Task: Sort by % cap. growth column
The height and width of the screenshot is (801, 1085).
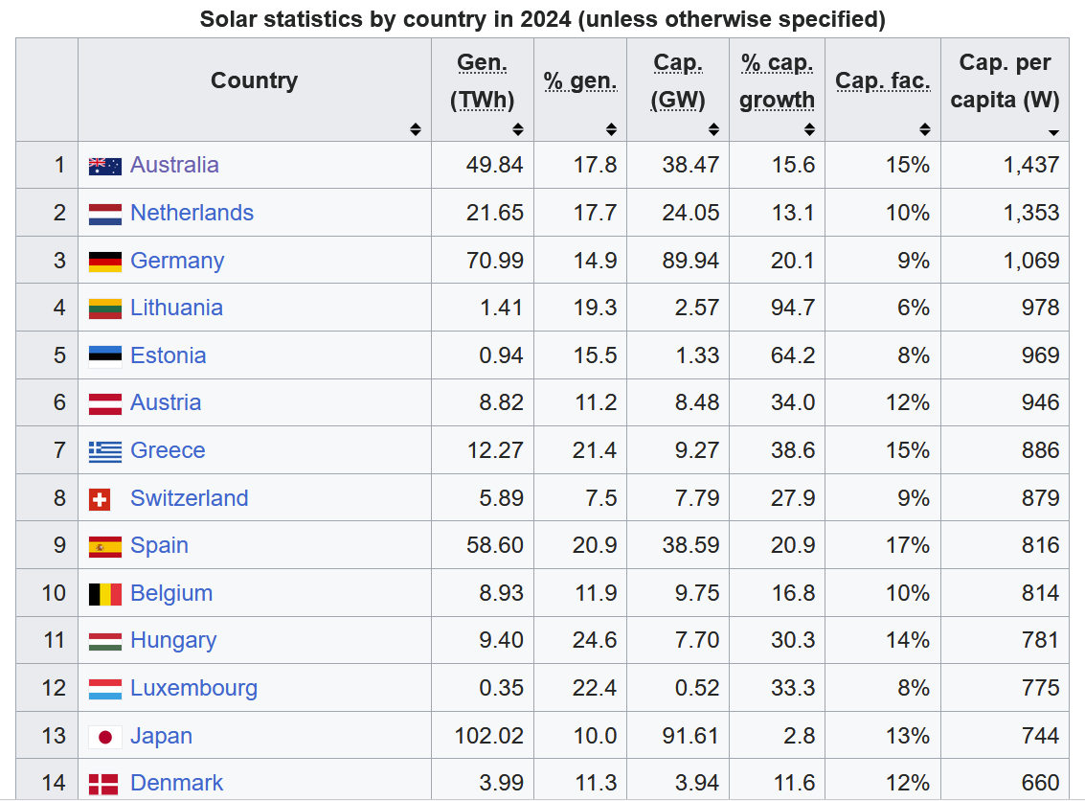Action: pyautogui.click(x=809, y=129)
